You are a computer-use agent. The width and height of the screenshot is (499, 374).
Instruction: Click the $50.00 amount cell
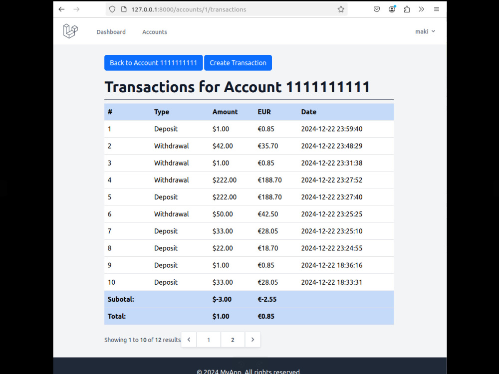pyautogui.click(x=223, y=214)
